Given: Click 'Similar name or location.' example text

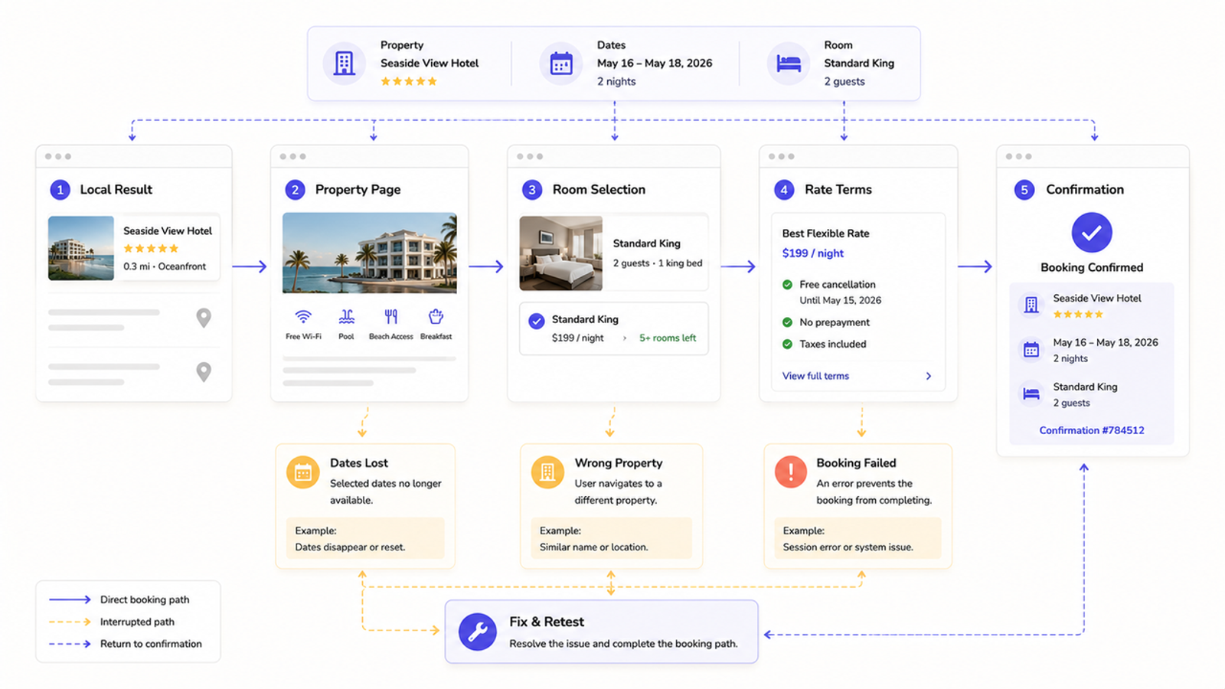Looking at the screenshot, I should coord(594,547).
